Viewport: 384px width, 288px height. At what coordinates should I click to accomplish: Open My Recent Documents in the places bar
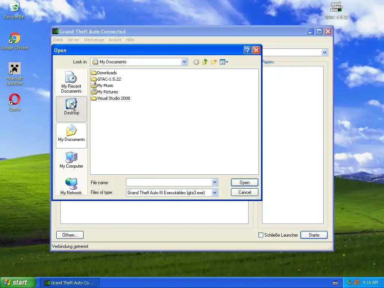(71, 82)
